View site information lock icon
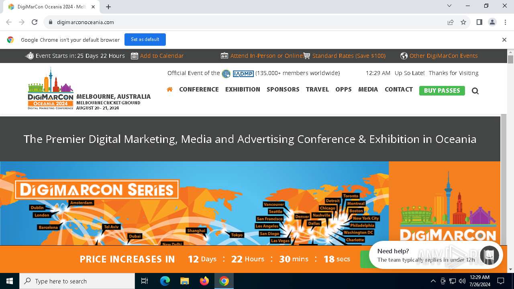The height and width of the screenshot is (289, 514). (x=51, y=22)
